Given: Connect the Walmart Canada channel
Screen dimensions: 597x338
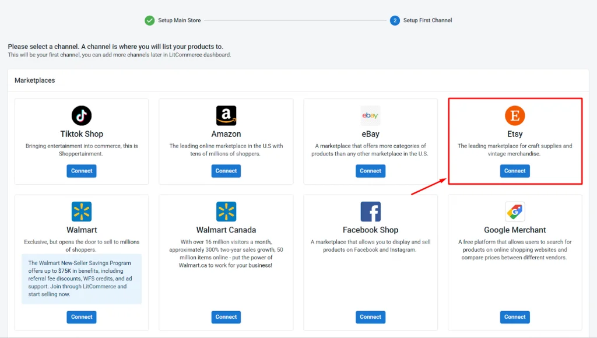Looking at the screenshot, I should (226, 317).
